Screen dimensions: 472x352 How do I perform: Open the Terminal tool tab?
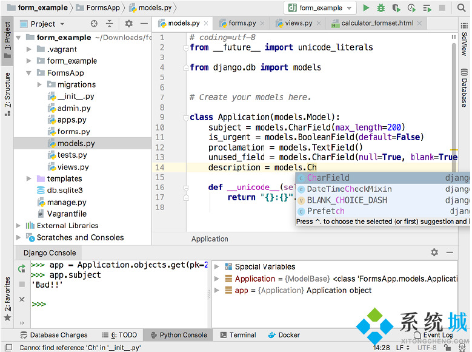pyautogui.click(x=238, y=334)
